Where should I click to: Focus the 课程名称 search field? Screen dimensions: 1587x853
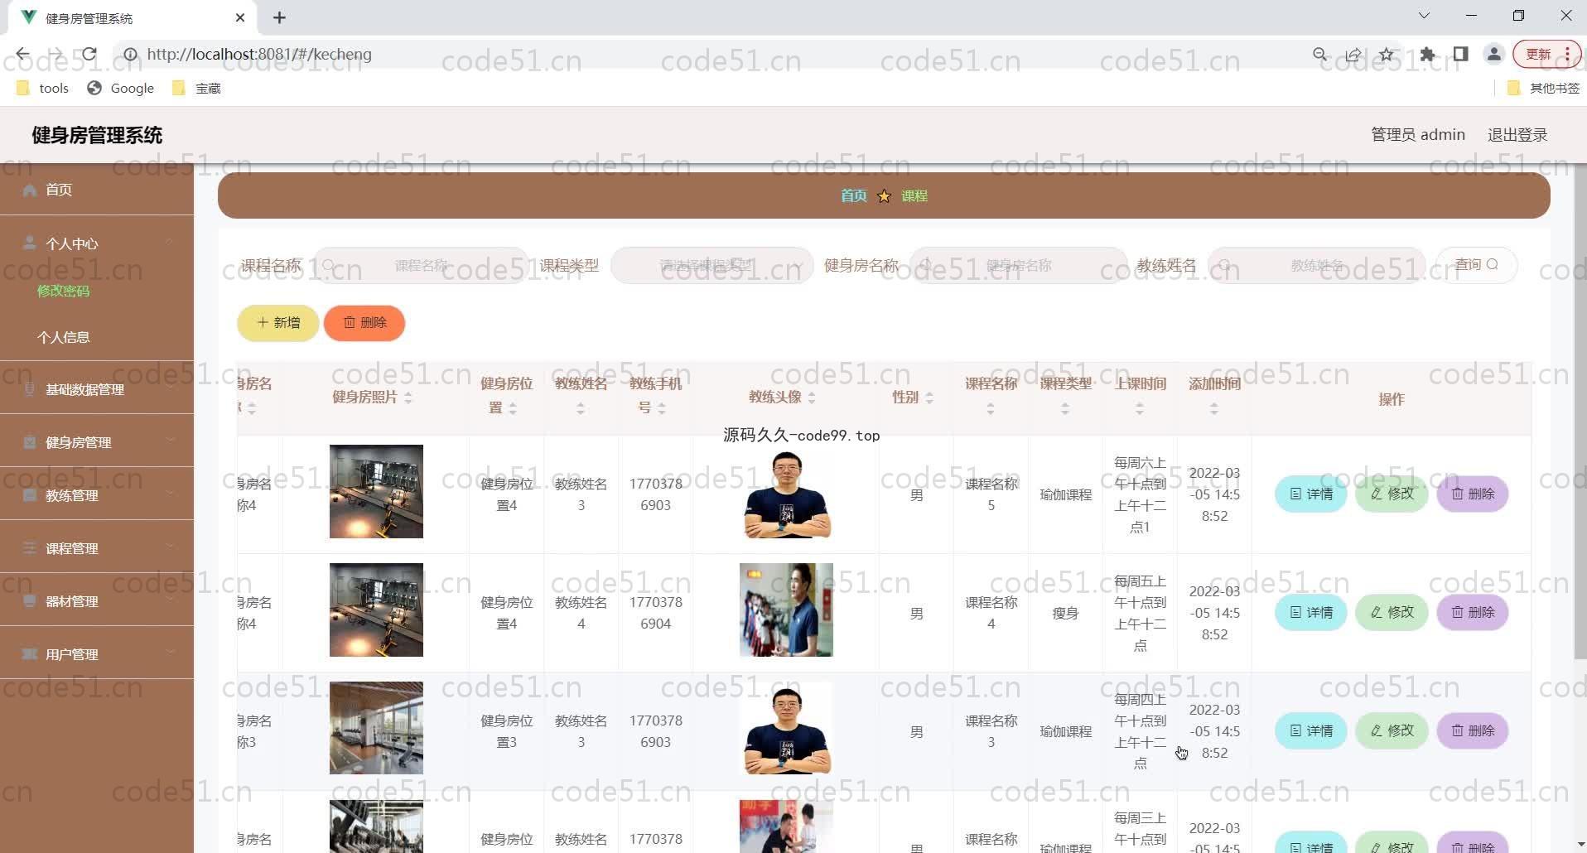(x=421, y=265)
